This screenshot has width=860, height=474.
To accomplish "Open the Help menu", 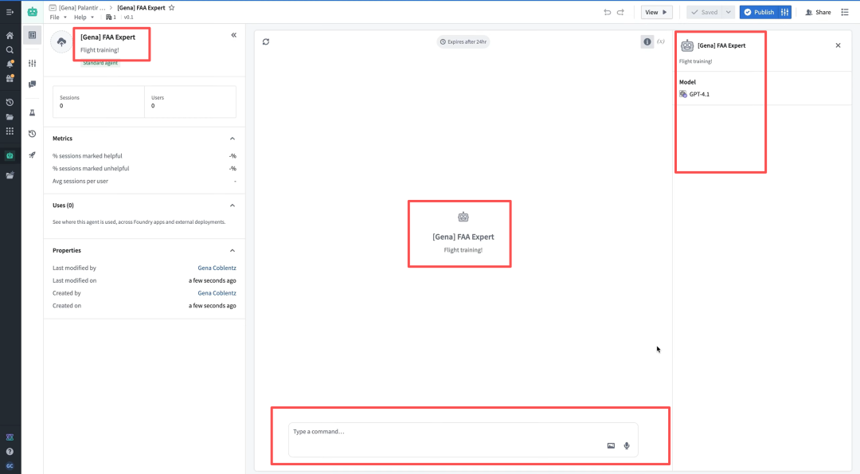I will [84, 17].
